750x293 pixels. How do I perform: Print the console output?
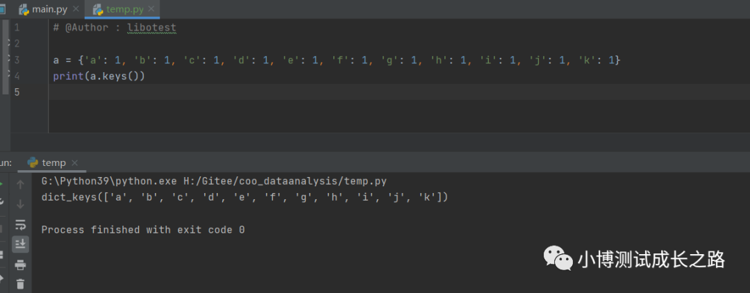pyautogui.click(x=20, y=265)
